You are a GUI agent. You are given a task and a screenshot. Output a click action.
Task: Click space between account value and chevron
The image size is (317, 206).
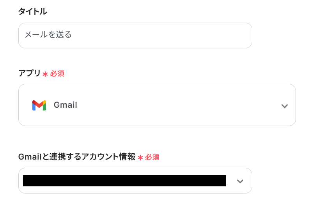231,181
